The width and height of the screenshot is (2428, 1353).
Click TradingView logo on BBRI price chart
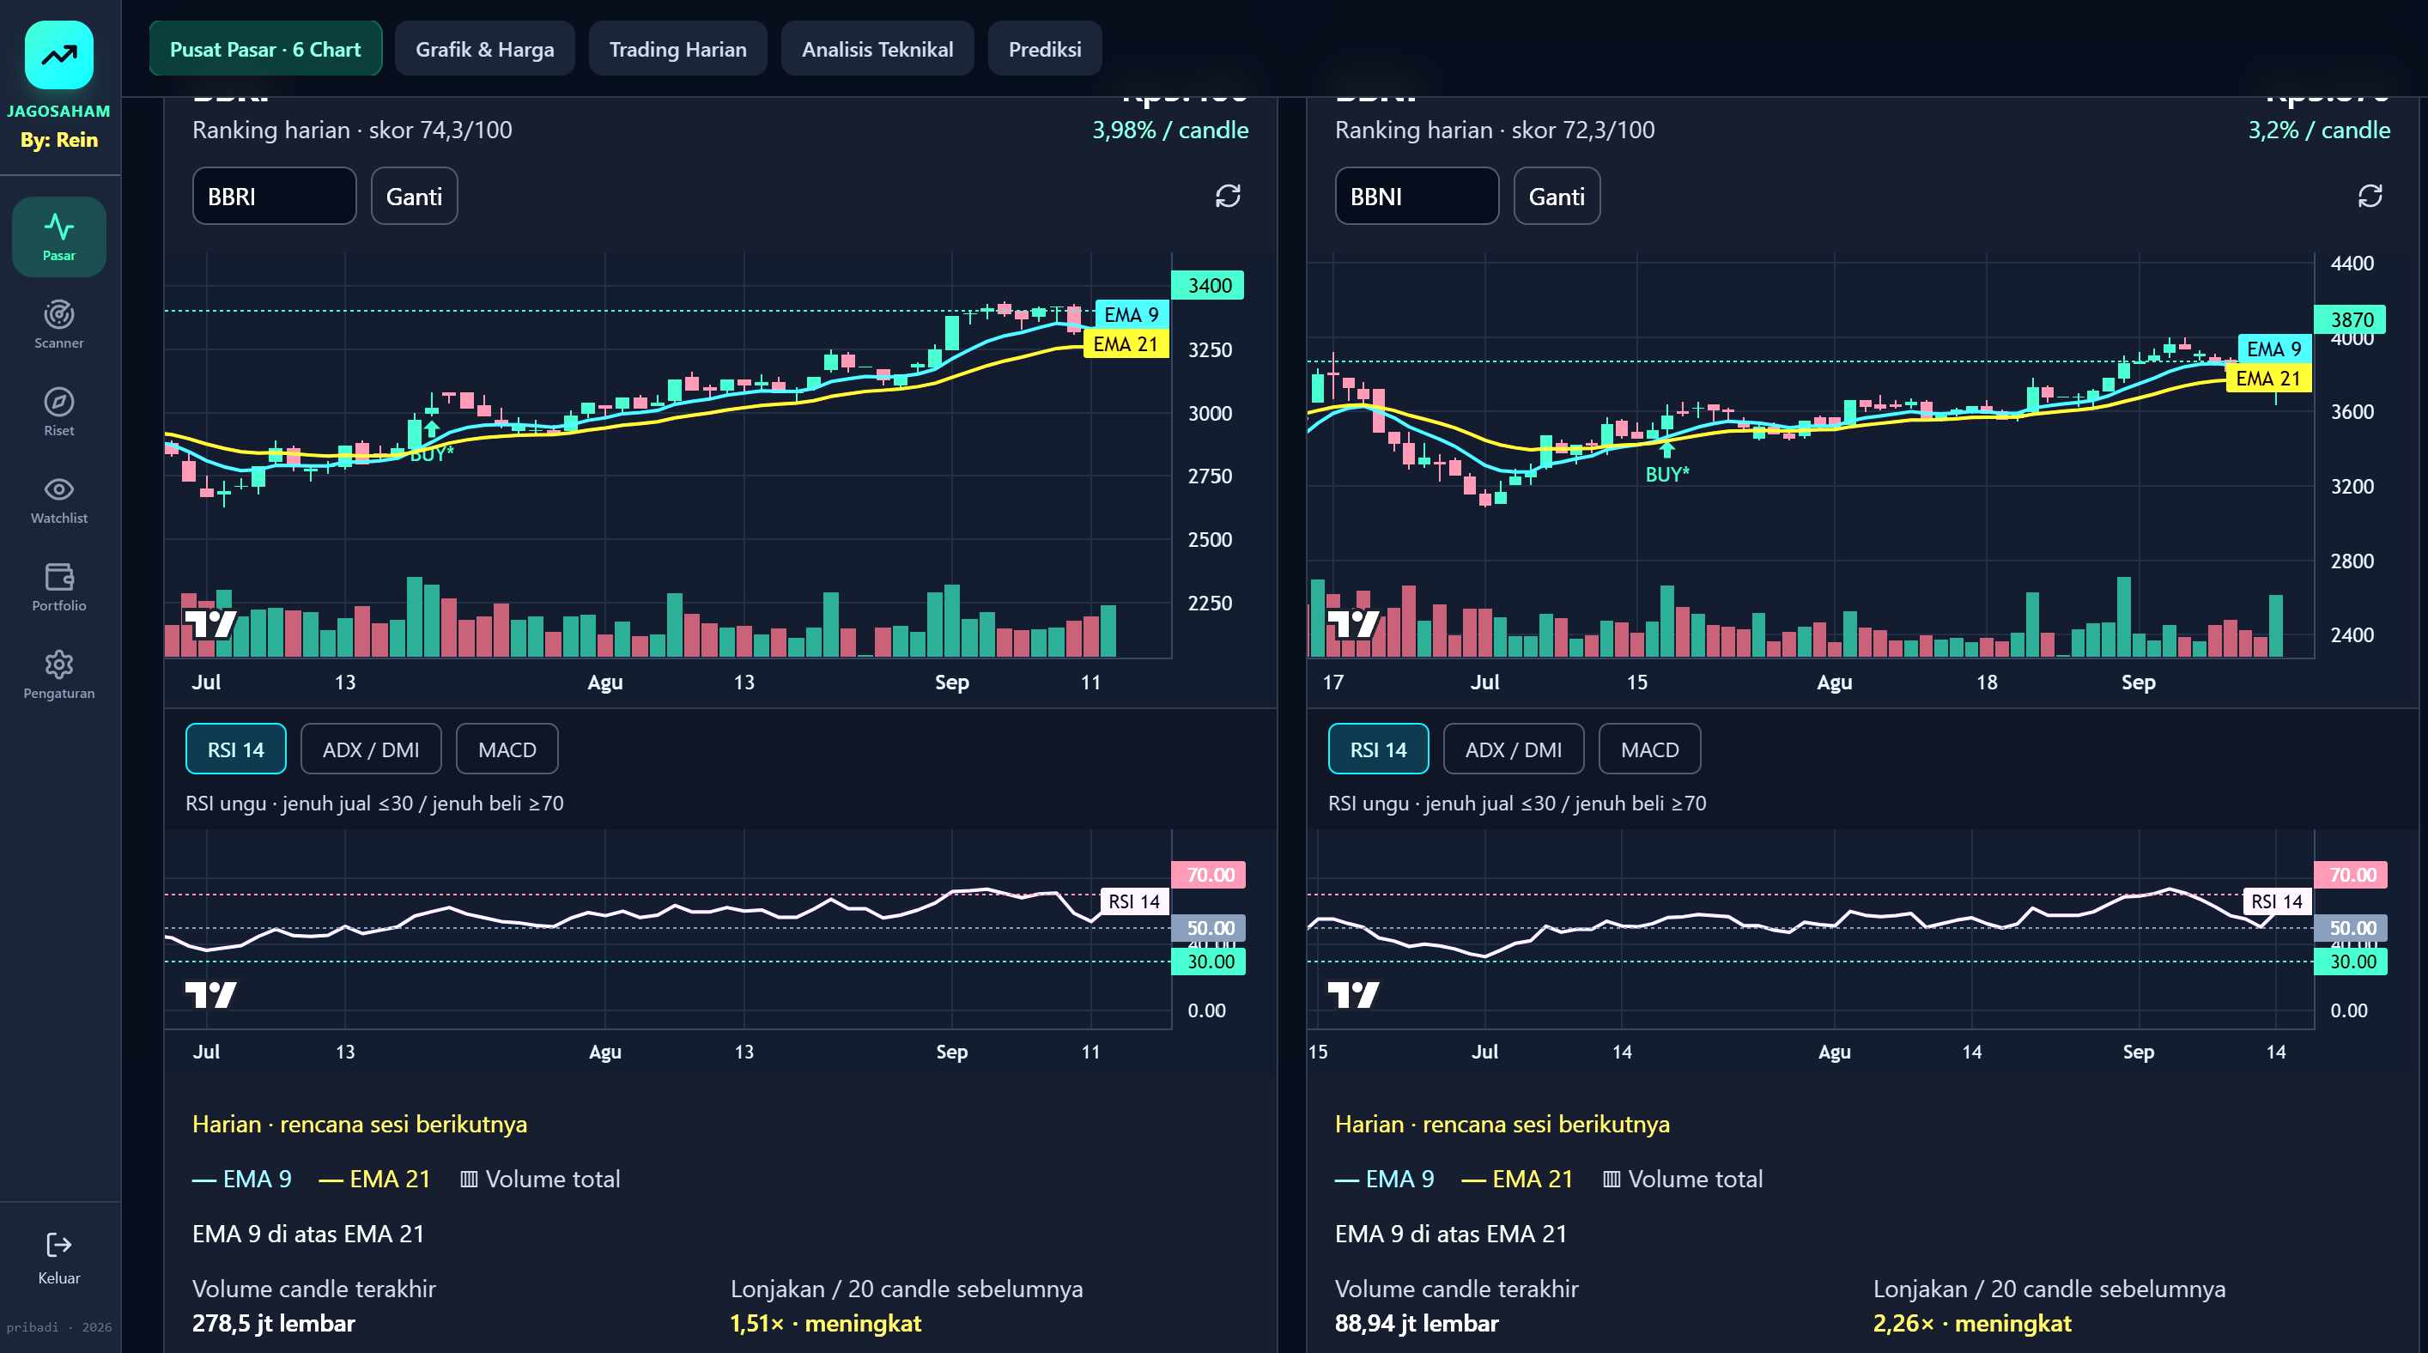(x=210, y=624)
